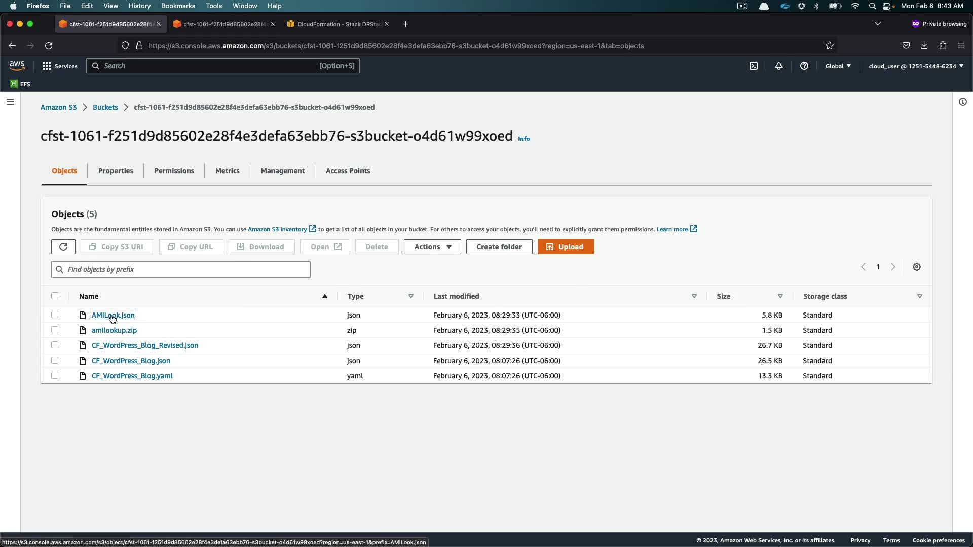This screenshot has width=973, height=547.
Task: Toggle the select all objects checkbox
Action: tap(55, 296)
